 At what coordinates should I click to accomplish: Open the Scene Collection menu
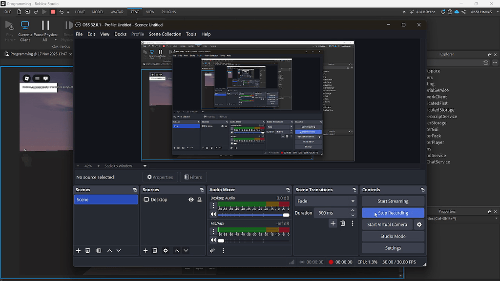165,34
